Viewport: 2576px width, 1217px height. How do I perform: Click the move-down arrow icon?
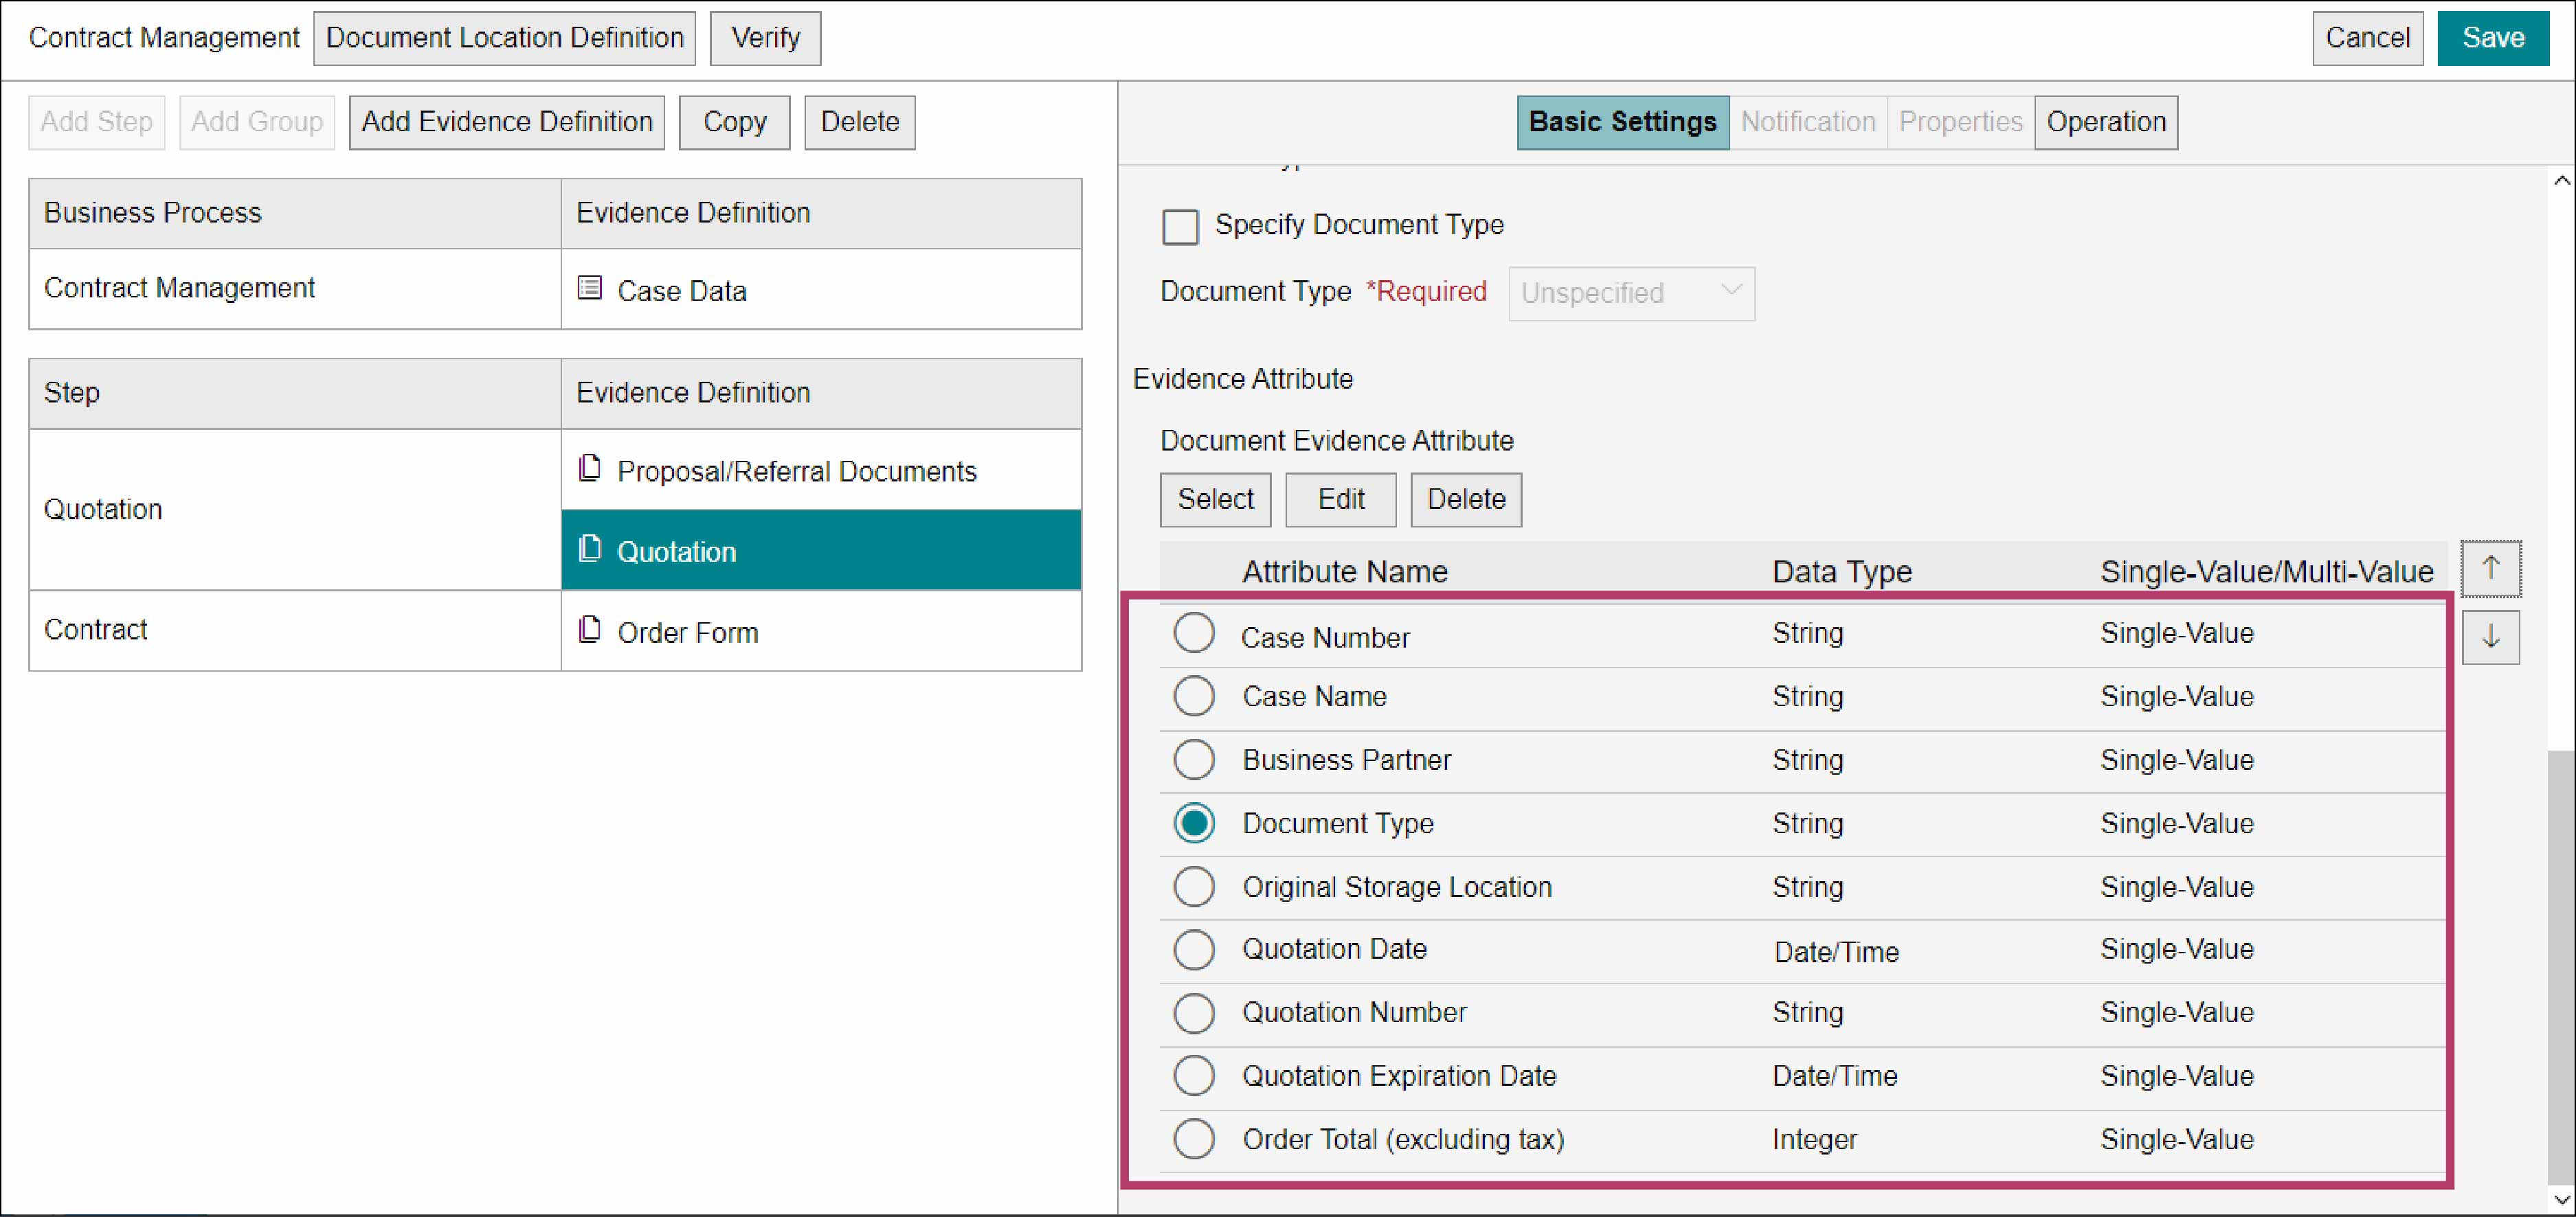point(2490,637)
